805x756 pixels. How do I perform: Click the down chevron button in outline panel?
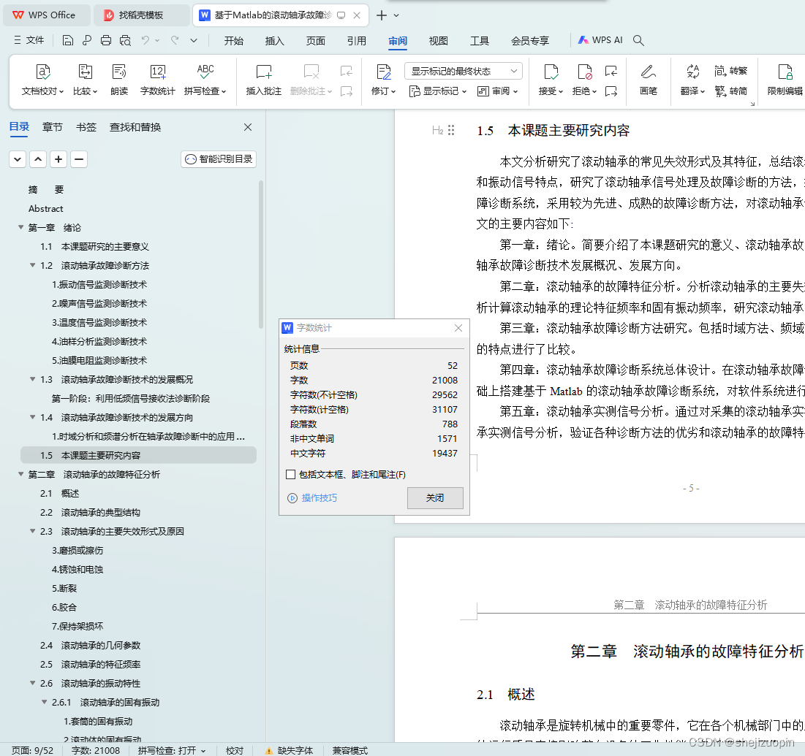pyautogui.click(x=18, y=159)
